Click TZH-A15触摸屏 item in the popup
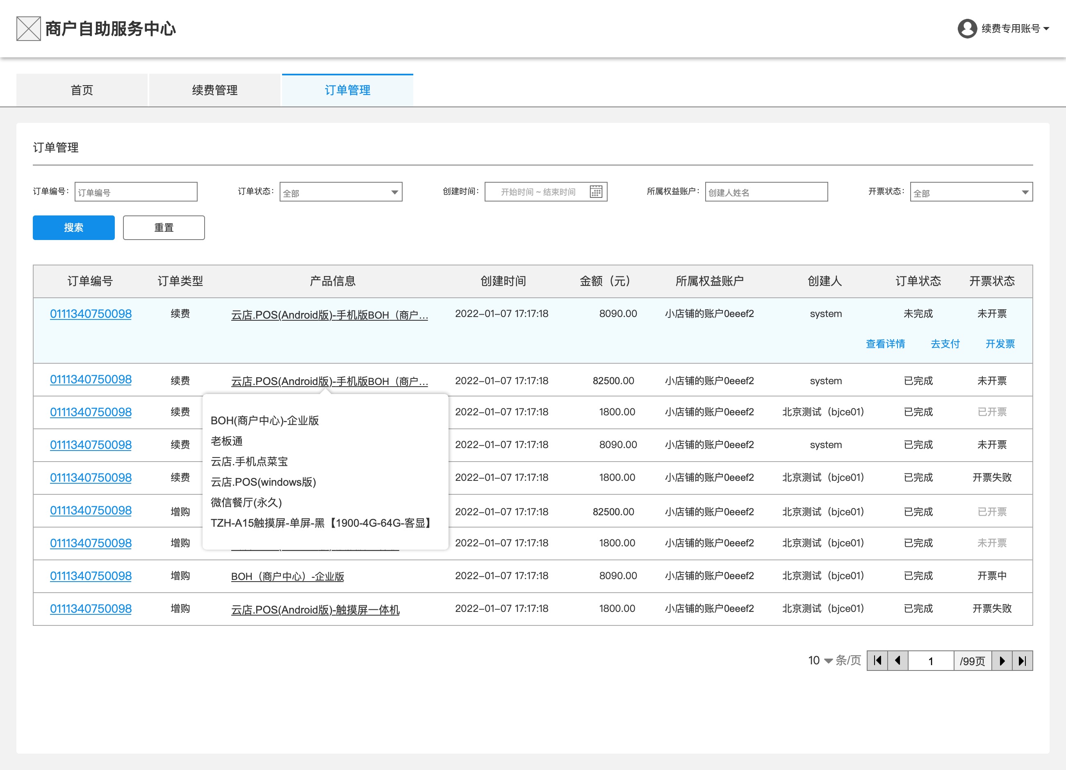 pos(321,523)
